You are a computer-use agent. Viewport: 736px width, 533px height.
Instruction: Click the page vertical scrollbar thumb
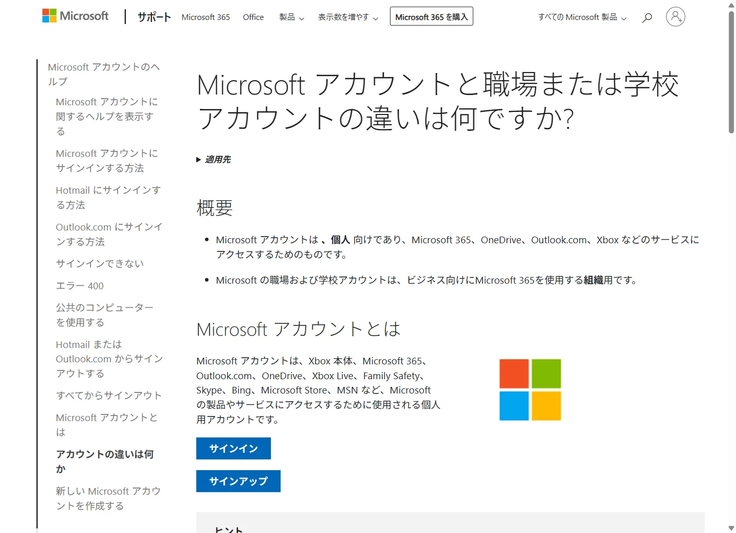(x=731, y=72)
